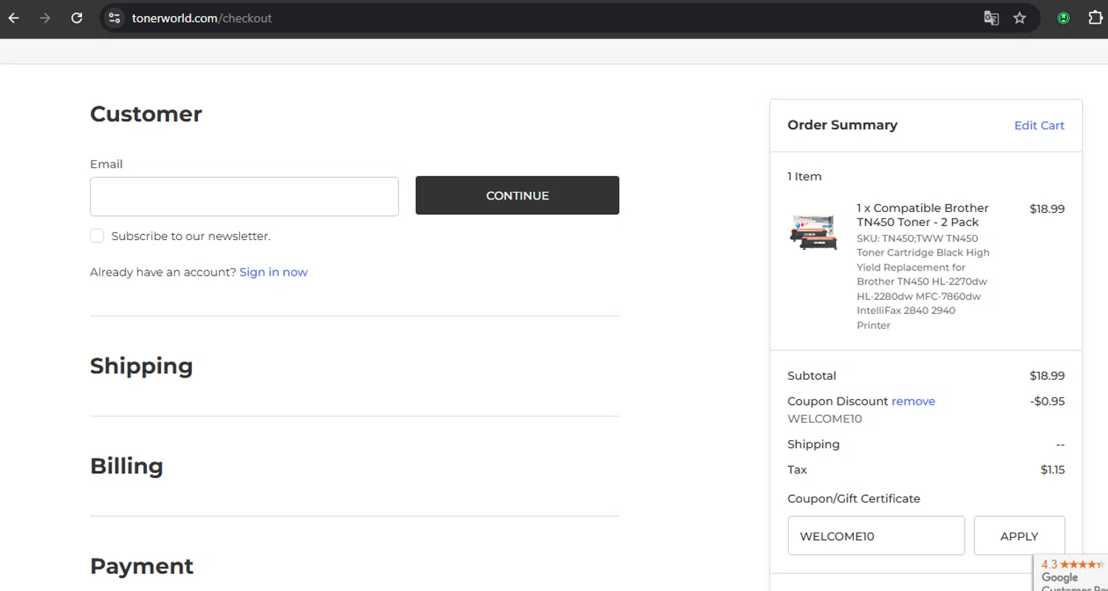Focus the Email input field

244,197
